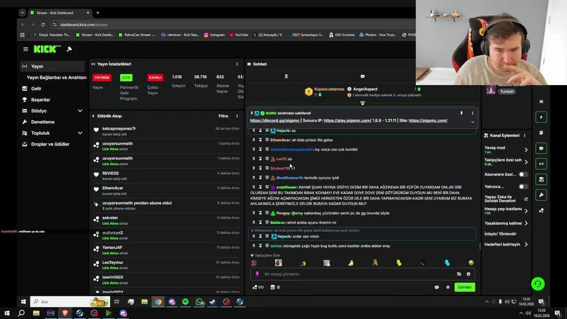The width and height of the screenshot is (567, 319).
Task: Click chat bubble icon beside settings gear
Action: pos(437,287)
